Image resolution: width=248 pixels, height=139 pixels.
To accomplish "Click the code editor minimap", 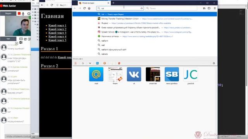I will click(x=242, y=13).
